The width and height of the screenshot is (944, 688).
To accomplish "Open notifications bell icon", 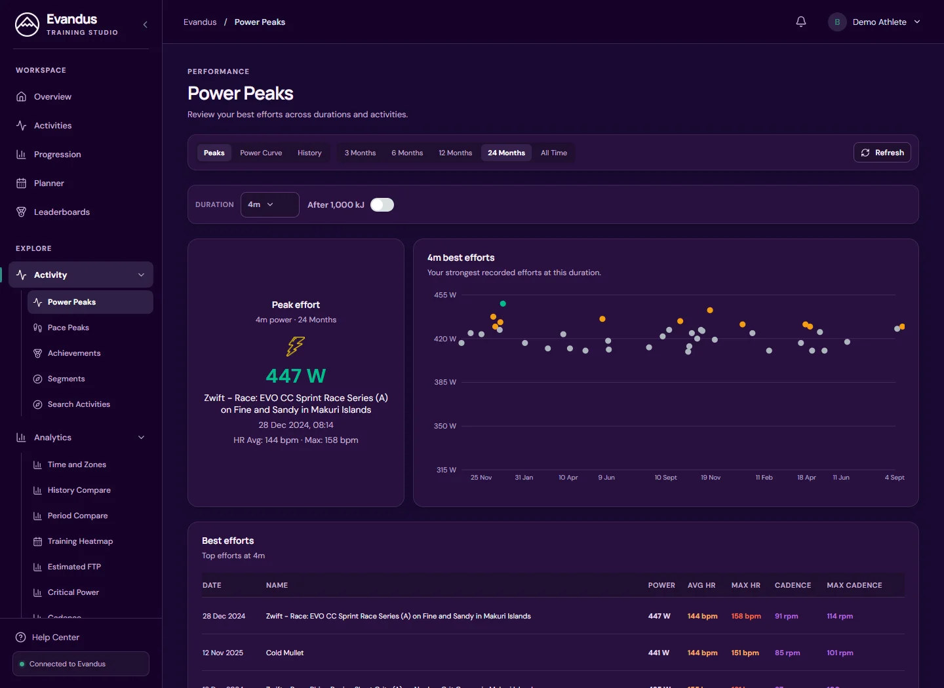I will pyautogui.click(x=801, y=22).
